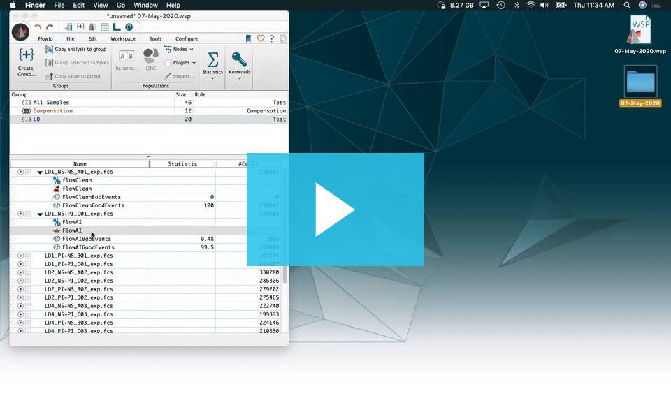Open the FlowJo ribbon tab
The height and width of the screenshot is (419, 671).
point(45,39)
